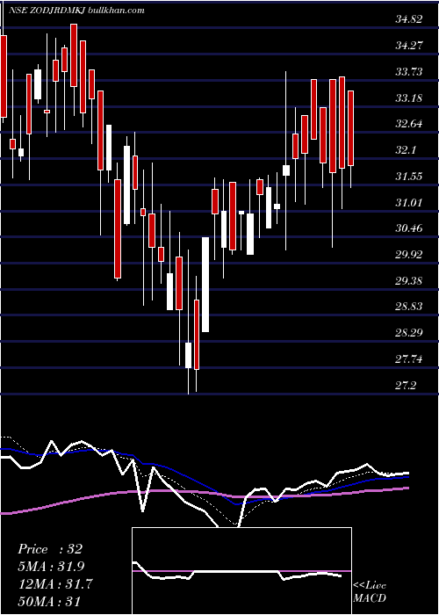Click the last red candlestick on the right
This screenshot has width=439, height=615.
351,128
